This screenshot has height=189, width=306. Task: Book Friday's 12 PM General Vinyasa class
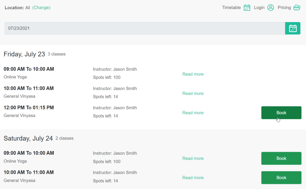pyautogui.click(x=281, y=113)
